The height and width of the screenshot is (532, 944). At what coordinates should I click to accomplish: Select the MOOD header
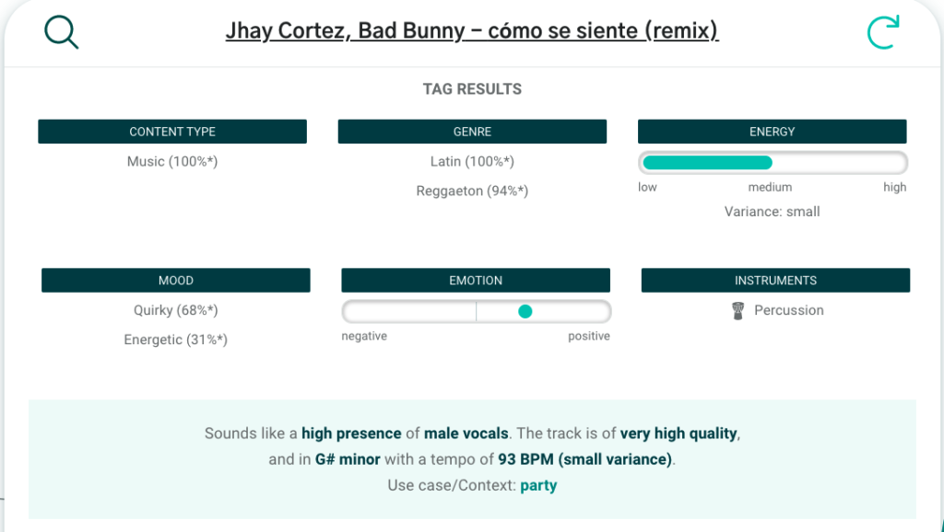point(176,280)
